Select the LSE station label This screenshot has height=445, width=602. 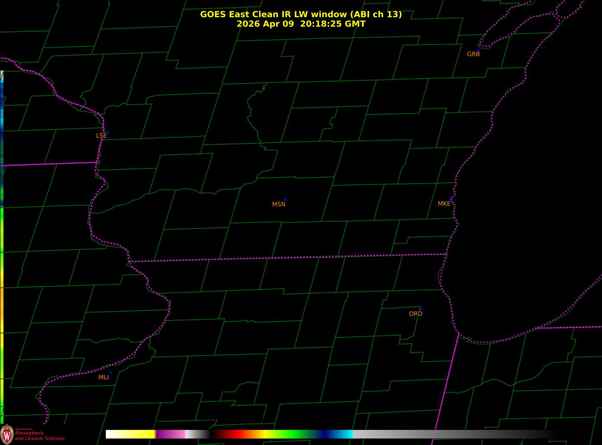pos(101,136)
